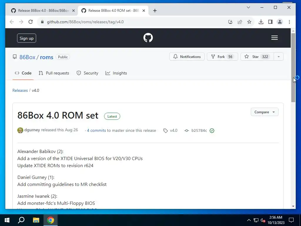Click the GitHub Octocat logo in header
This screenshot has height=226, width=301.
pyautogui.click(x=148, y=38)
